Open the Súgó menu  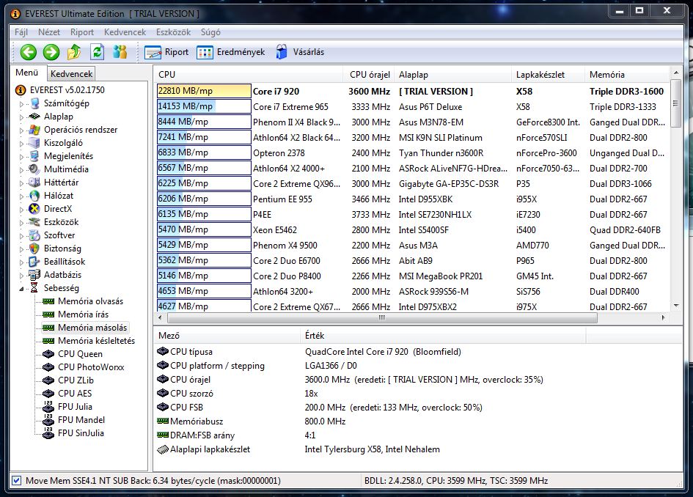tap(210, 32)
